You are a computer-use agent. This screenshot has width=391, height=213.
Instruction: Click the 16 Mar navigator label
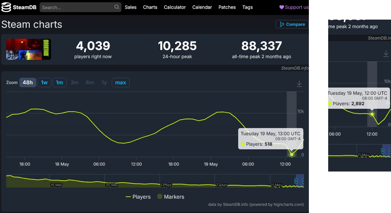(x=56, y=185)
